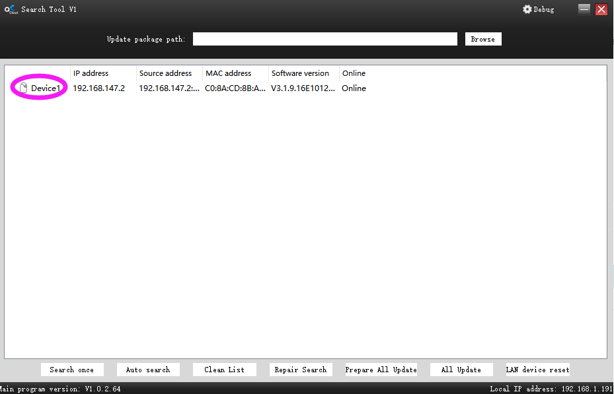
Task: Click the Debug label text
Action: (544, 9)
